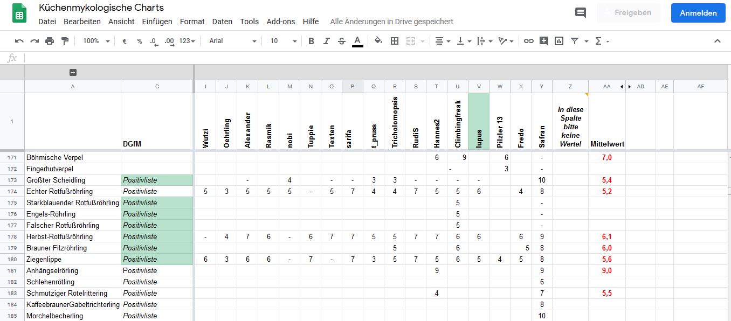The width and height of the screenshot is (731, 321).
Task: Open the borders tool
Action: (x=395, y=41)
